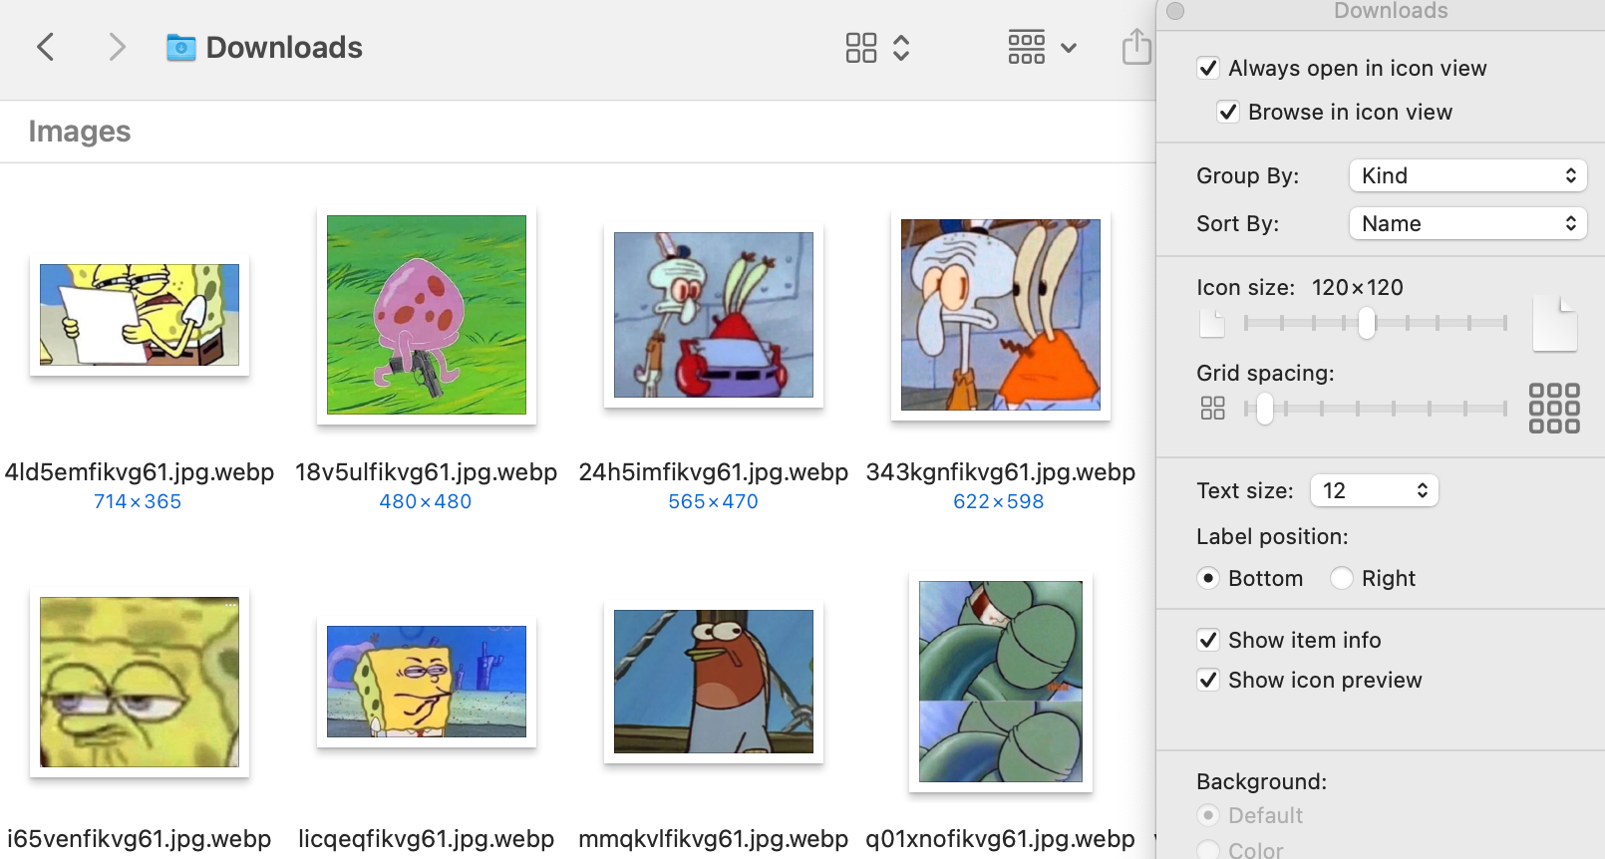Click the 622×598 dimensions label

(999, 502)
